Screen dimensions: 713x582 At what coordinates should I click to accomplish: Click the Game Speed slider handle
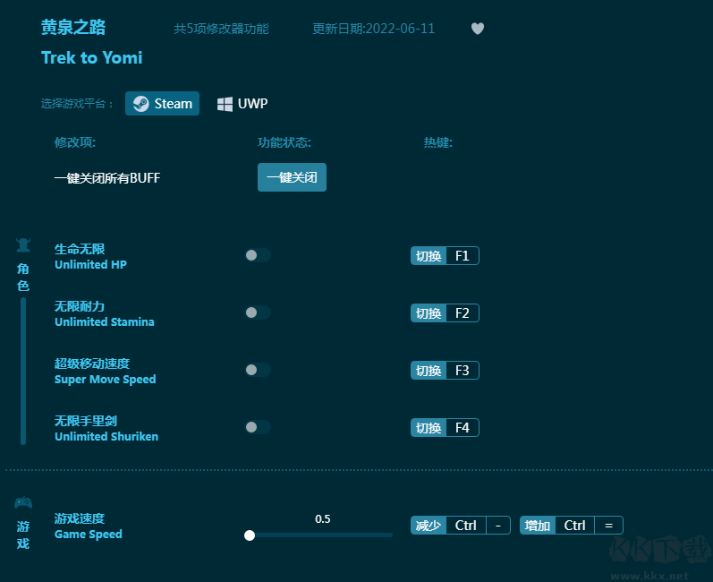(250, 535)
